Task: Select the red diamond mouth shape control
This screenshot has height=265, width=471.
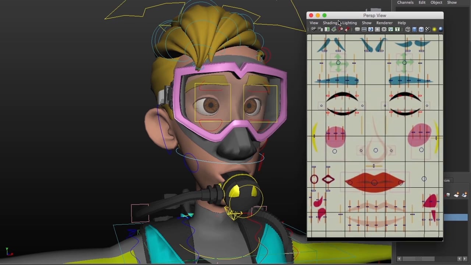Action: (x=328, y=180)
